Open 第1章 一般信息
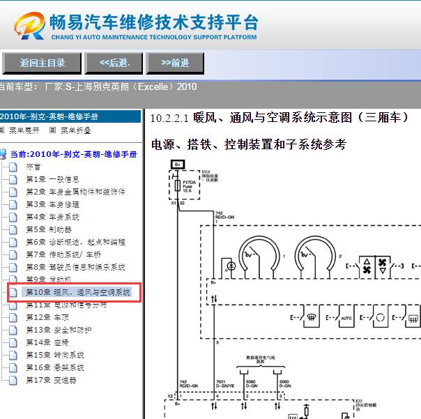 [53, 179]
